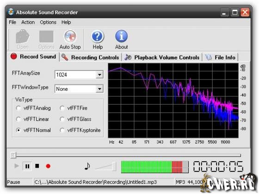Click the app icon in title bar
The height and width of the screenshot is (194, 259).
pos(11,12)
